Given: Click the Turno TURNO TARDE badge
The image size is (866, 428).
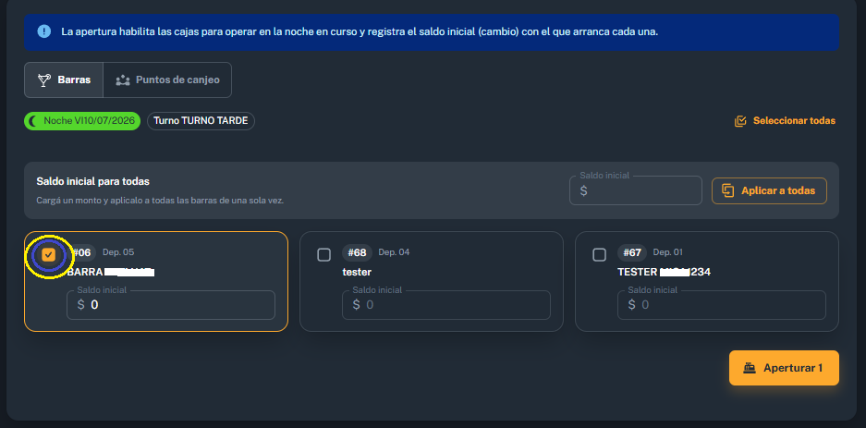Looking at the screenshot, I should pos(201,121).
